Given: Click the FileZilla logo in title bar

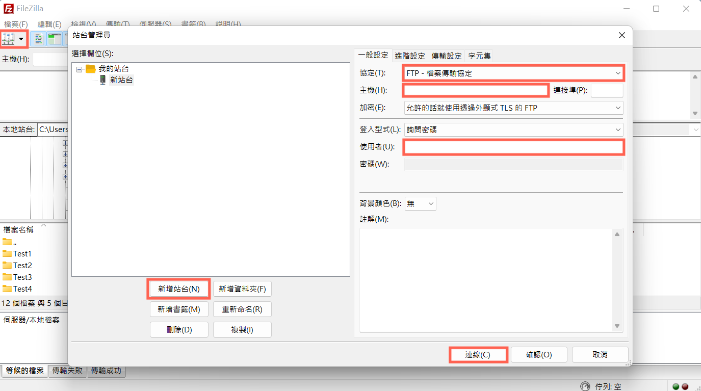Looking at the screenshot, I should (9, 9).
